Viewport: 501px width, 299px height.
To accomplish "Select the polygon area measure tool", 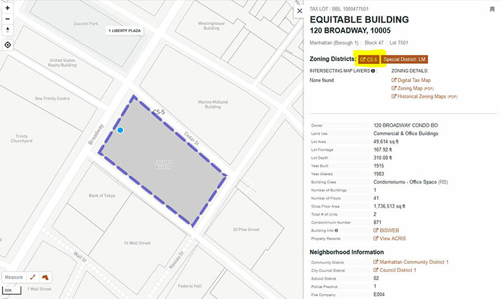I will pyautogui.click(x=45, y=277).
